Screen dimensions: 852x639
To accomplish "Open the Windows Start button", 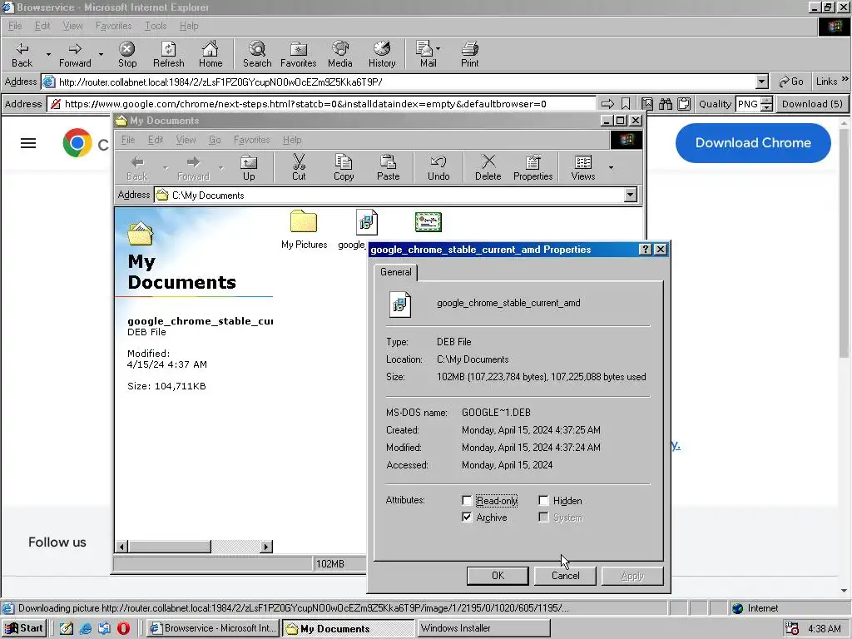I will click(24, 628).
